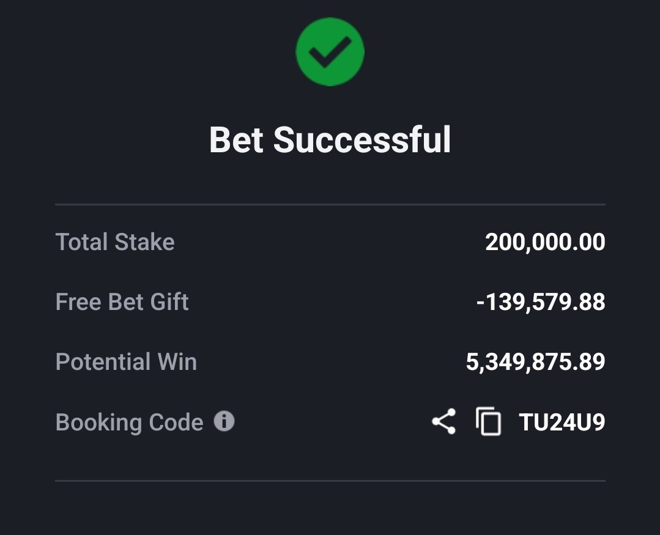Tap the -139,579.88 free bet amount
660x535 pixels.
541,302
